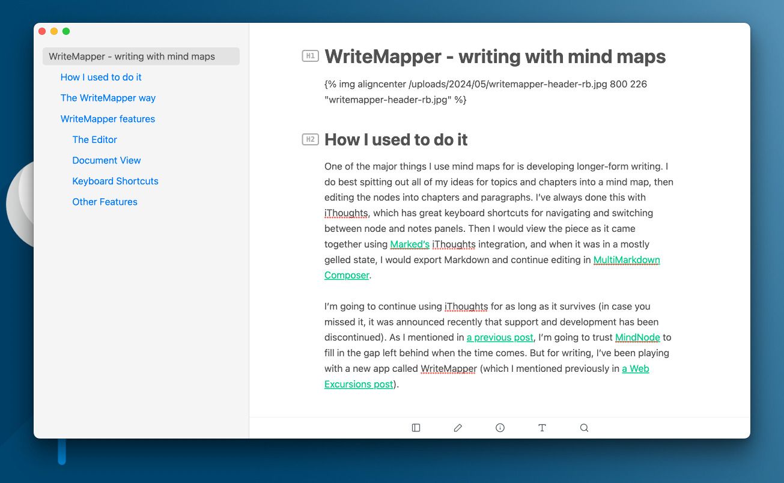784x483 pixels.
Task: Open Keyboard Shortcuts sidebar entry
Action: (x=115, y=181)
